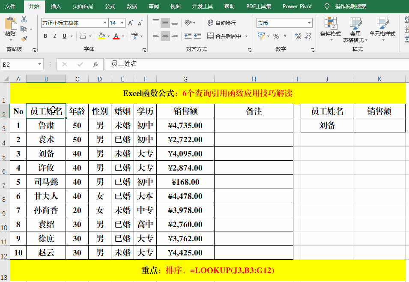Apply red font color A
The height and width of the screenshot is (282, 409).
pyautogui.click(x=116, y=36)
